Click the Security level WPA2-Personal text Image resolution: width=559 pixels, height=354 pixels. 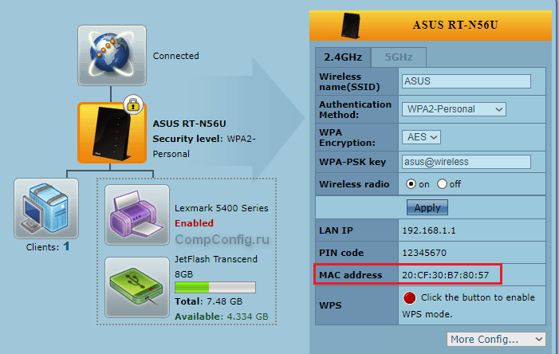pos(204,146)
